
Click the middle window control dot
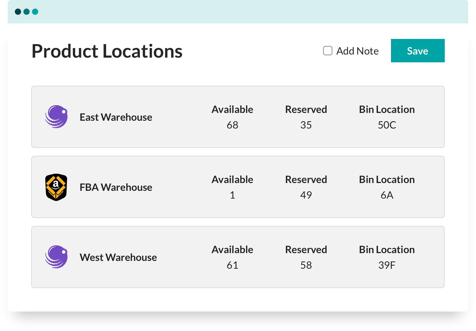[26, 11]
